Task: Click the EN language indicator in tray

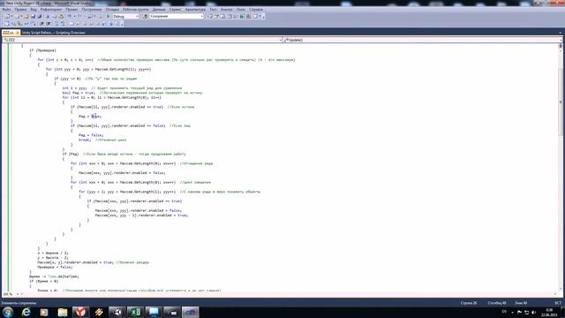Action: pos(504,312)
